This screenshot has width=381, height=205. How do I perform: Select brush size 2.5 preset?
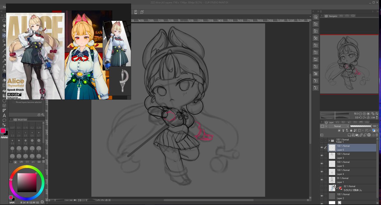pos(19,149)
